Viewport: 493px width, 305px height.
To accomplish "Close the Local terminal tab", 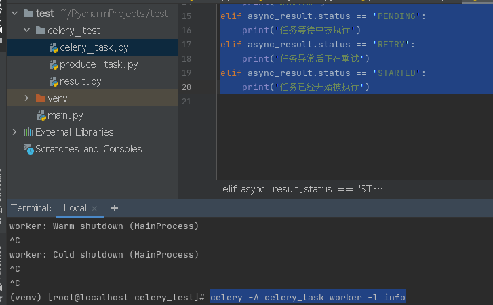I will click(x=94, y=209).
